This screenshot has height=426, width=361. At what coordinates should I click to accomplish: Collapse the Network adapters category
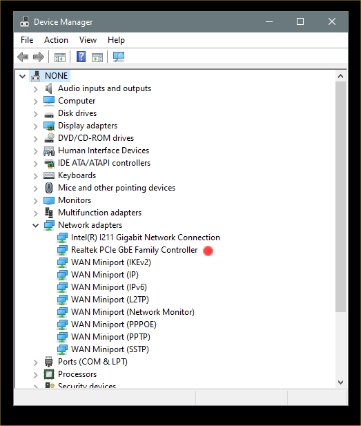coord(36,225)
